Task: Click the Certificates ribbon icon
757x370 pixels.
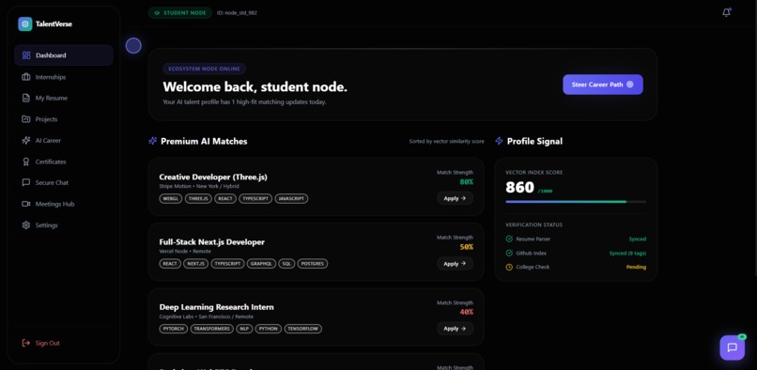Action: [26, 162]
